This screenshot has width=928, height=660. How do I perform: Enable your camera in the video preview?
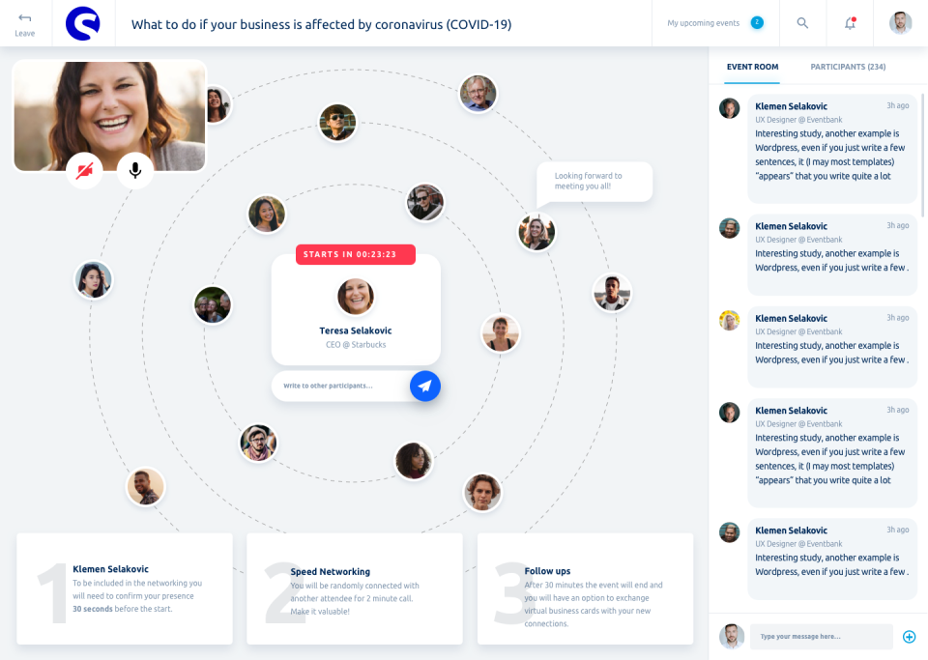pos(84,169)
